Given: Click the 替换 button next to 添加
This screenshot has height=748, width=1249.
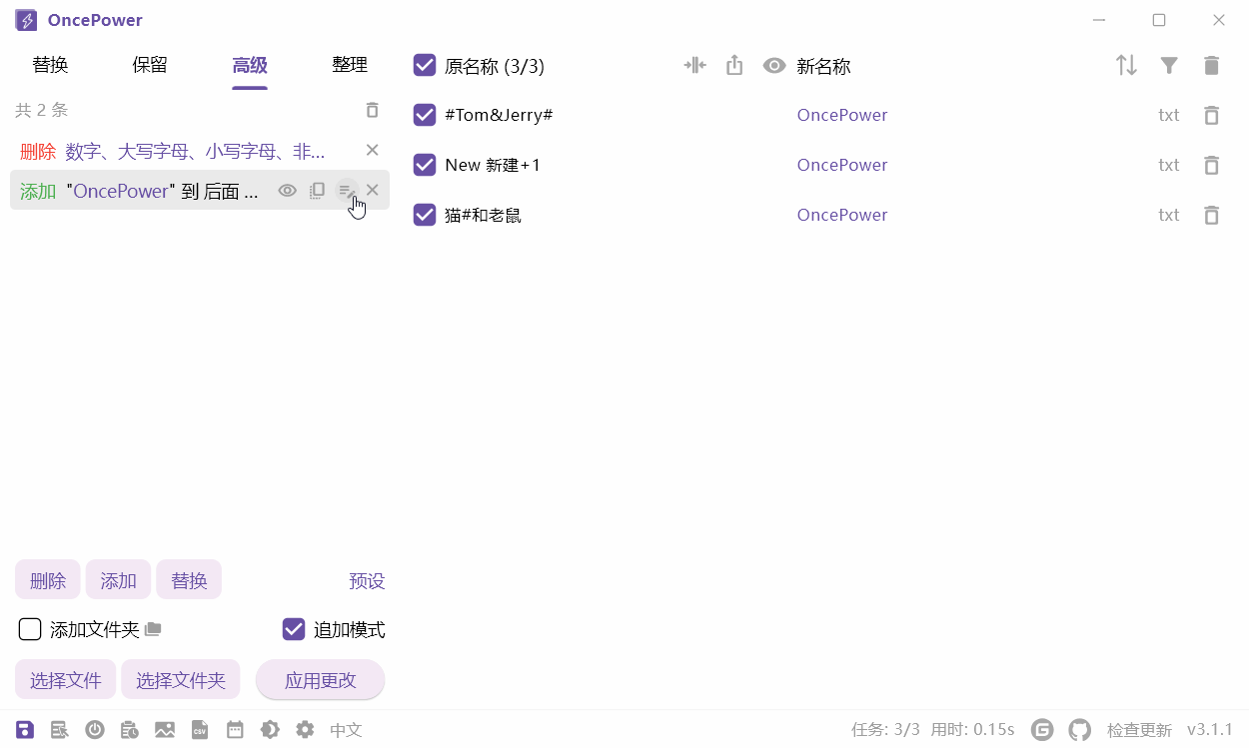Looking at the screenshot, I should (189, 580).
